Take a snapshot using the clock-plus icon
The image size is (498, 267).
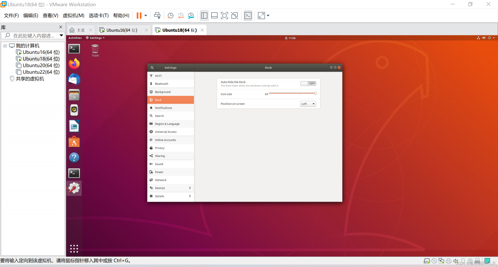170,16
